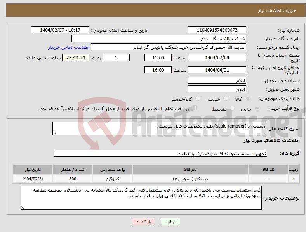Click the remaining days field showing 1
Viewport: 306px width, 232px height.
pyautogui.click(x=116, y=58)
